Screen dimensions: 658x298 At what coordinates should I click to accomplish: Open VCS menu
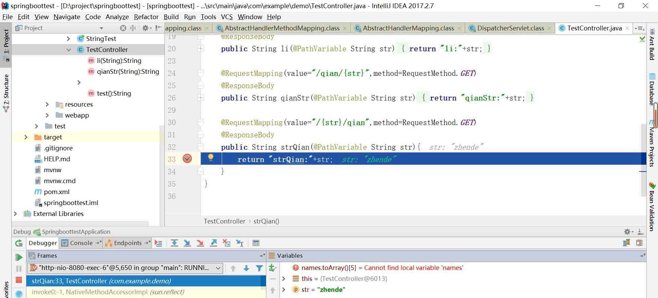tap(227, 17)
